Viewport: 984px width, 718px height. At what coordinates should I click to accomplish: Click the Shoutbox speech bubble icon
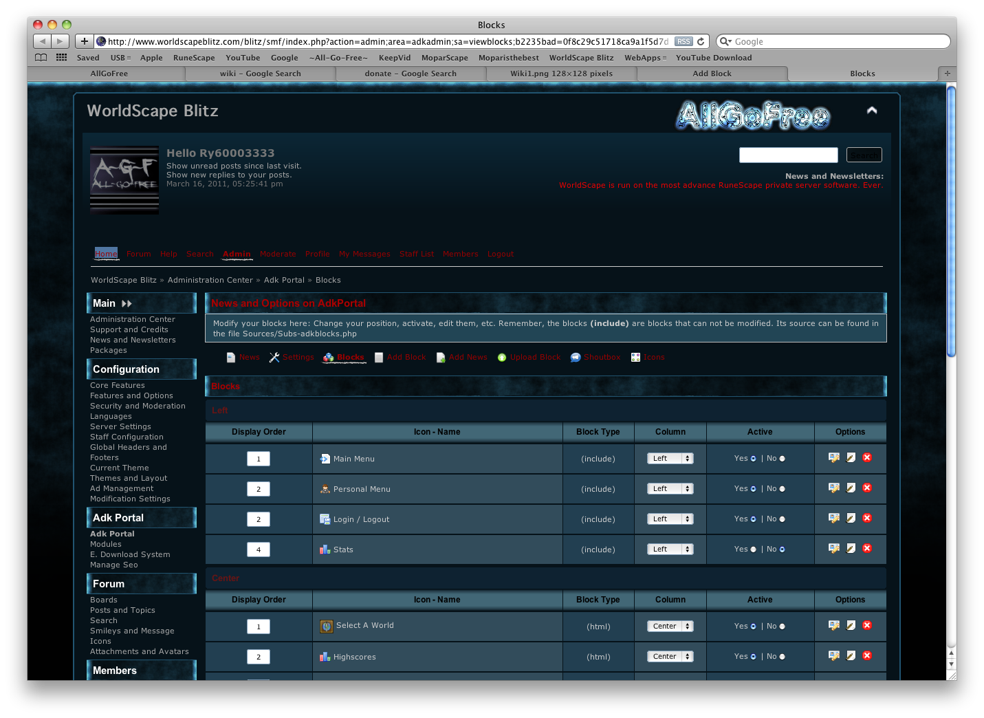[576, 358]
